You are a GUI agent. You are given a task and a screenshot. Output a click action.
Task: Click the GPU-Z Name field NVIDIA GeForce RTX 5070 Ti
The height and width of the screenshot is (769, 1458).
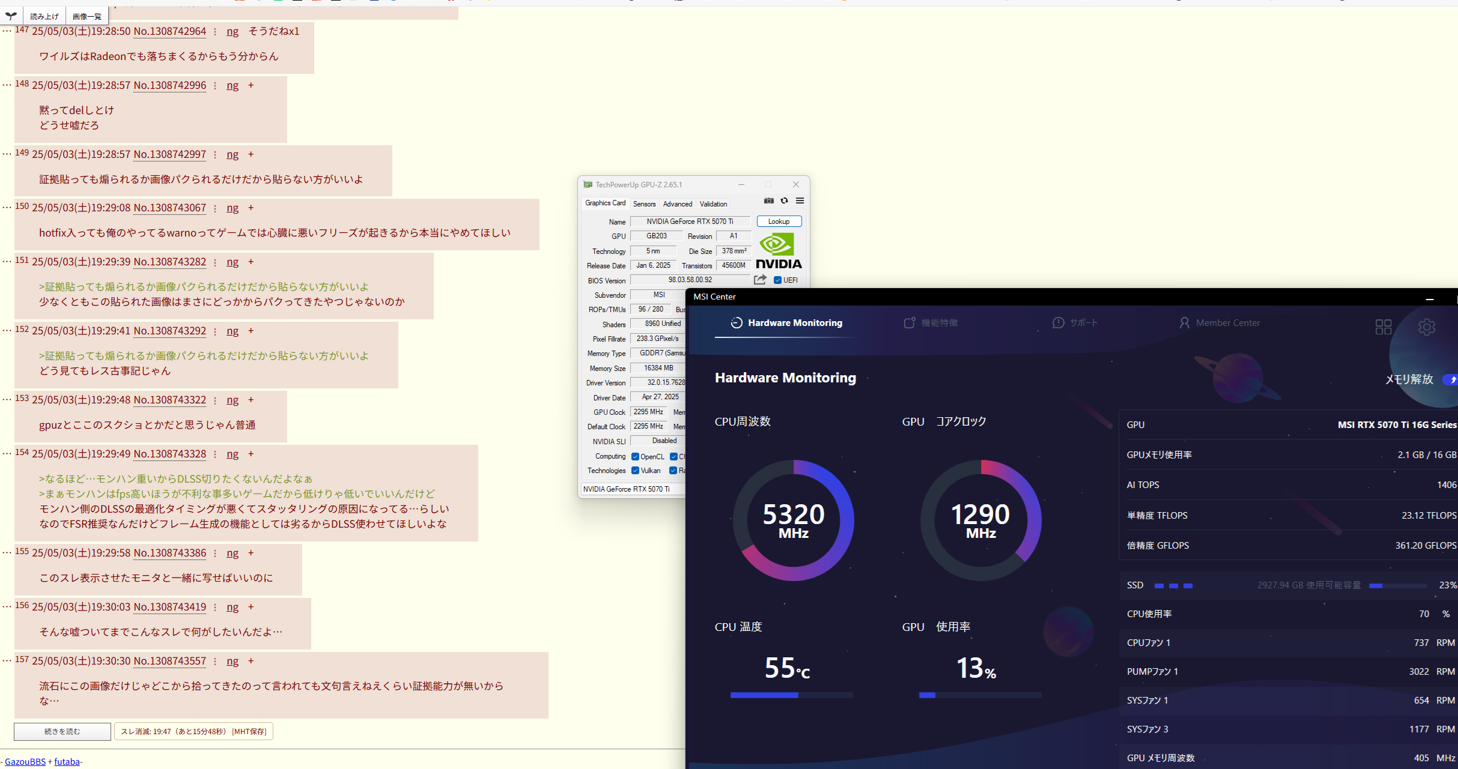point(690,222)
